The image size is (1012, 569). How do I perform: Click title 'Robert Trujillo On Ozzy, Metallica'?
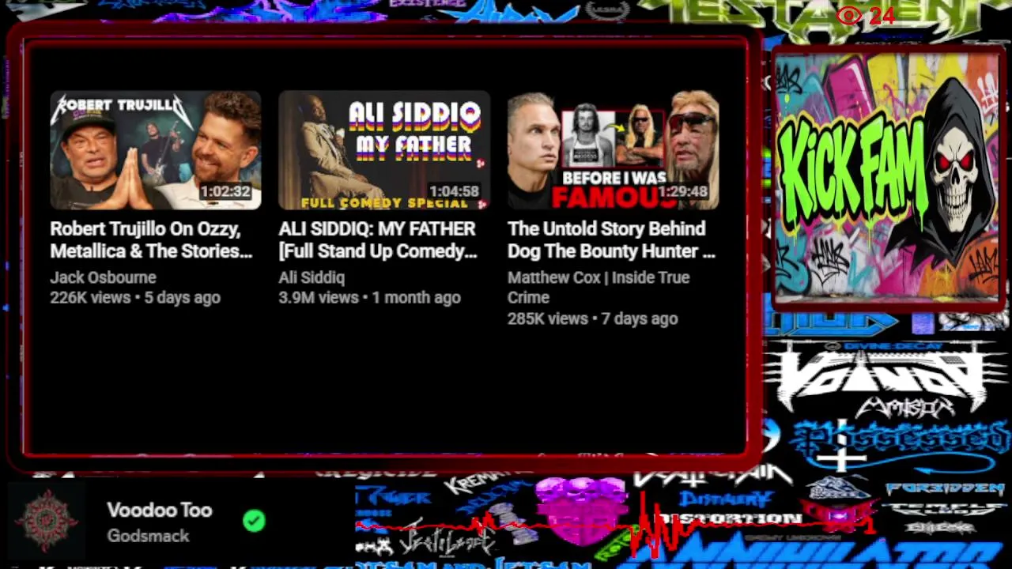pos(151,239)
